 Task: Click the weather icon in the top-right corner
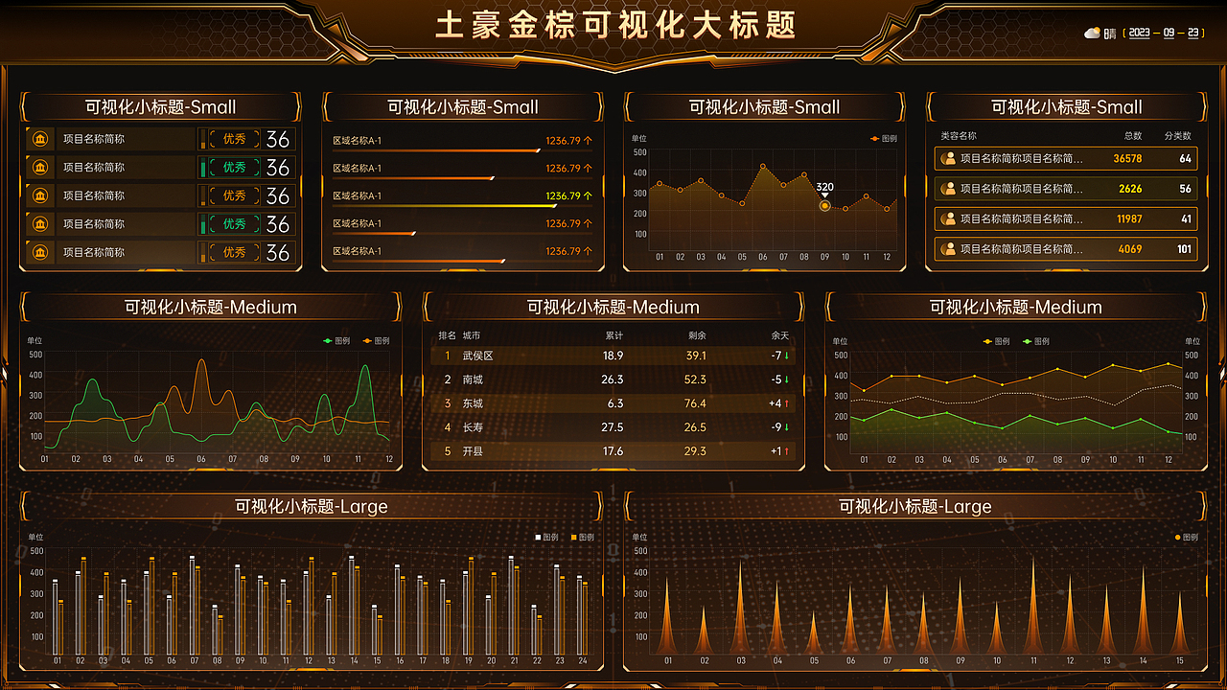click(x=1093, y=33)
